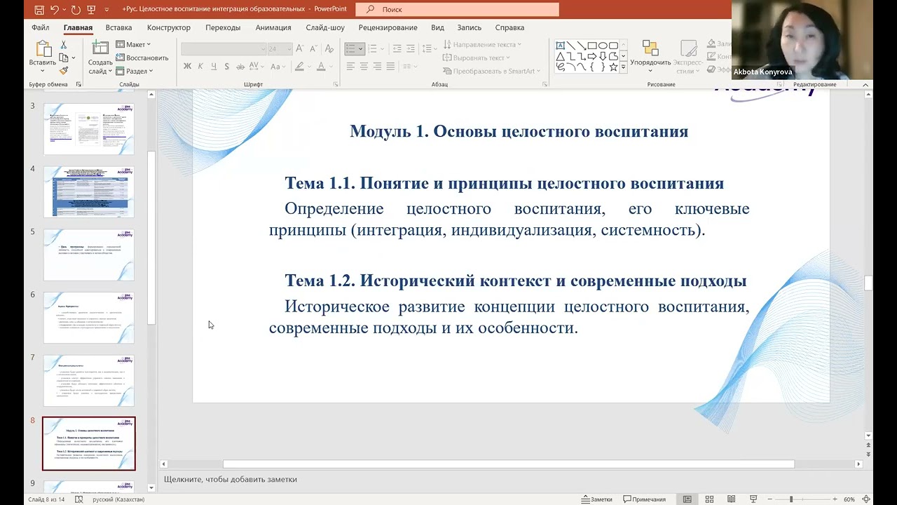This screenshot has width=897, height=505.
Task: Click notes area Щелкните, чтобы добавить заметки
Action: point(231,479)
